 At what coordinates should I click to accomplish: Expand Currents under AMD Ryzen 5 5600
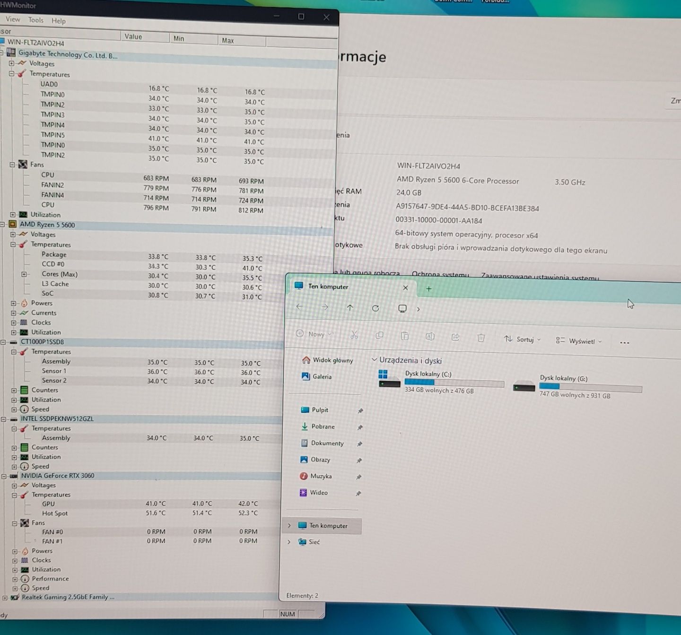pyautogui.click(x=14, y=313)
